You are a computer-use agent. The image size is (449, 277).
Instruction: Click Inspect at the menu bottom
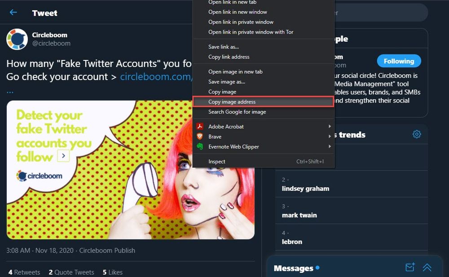click(217, 161)
